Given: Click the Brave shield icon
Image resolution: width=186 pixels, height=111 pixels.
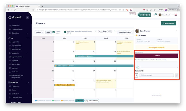Looking at the screenshot, I should [x=127, y=10].
